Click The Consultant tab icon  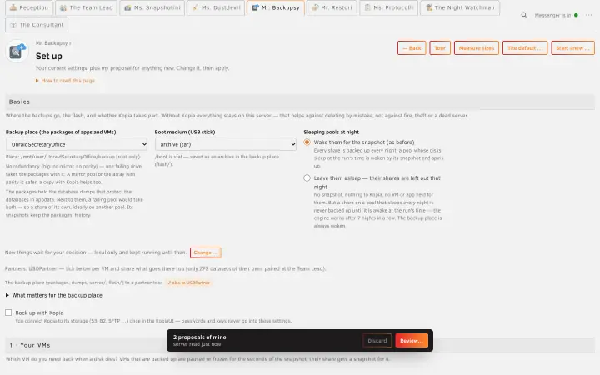click(13, 25)
